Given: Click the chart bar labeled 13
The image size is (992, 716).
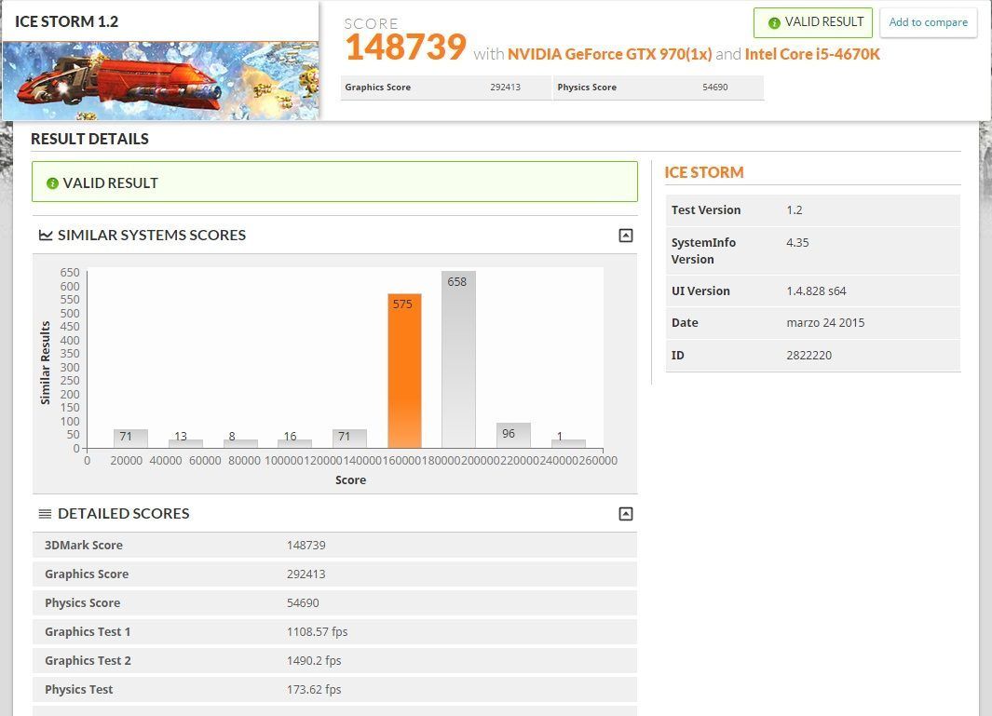Looking at the screenshot, I should tap(185, 442).
